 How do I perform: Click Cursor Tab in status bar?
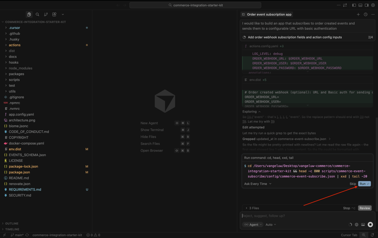349,235
